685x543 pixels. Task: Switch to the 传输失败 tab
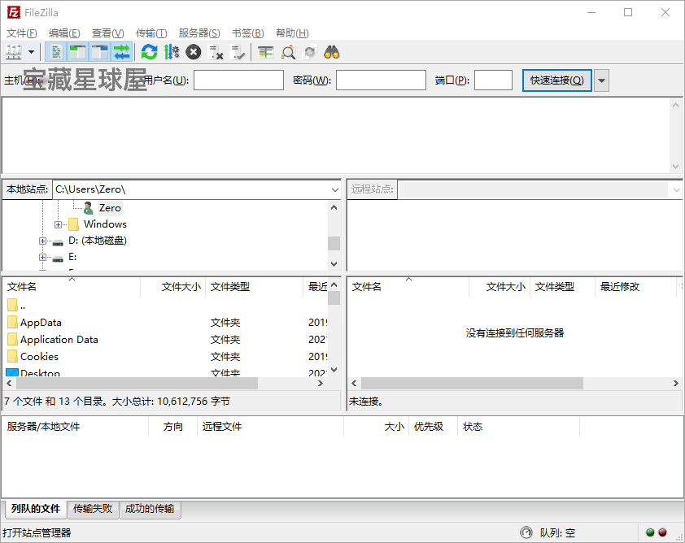(93, 509)
